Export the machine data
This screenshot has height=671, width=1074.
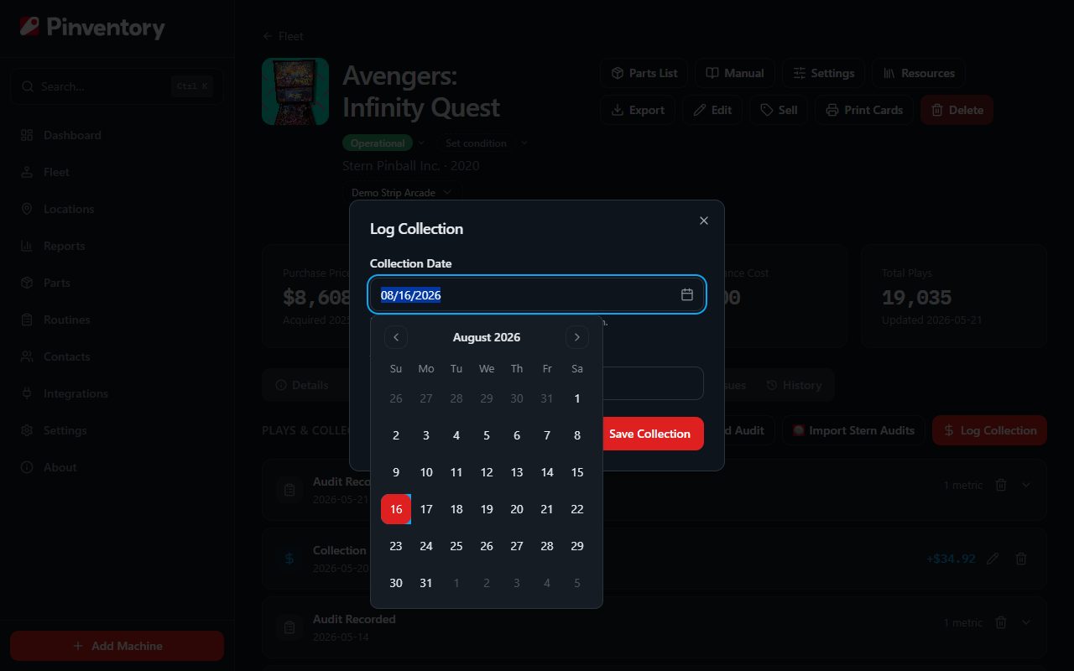click(638, 110)
